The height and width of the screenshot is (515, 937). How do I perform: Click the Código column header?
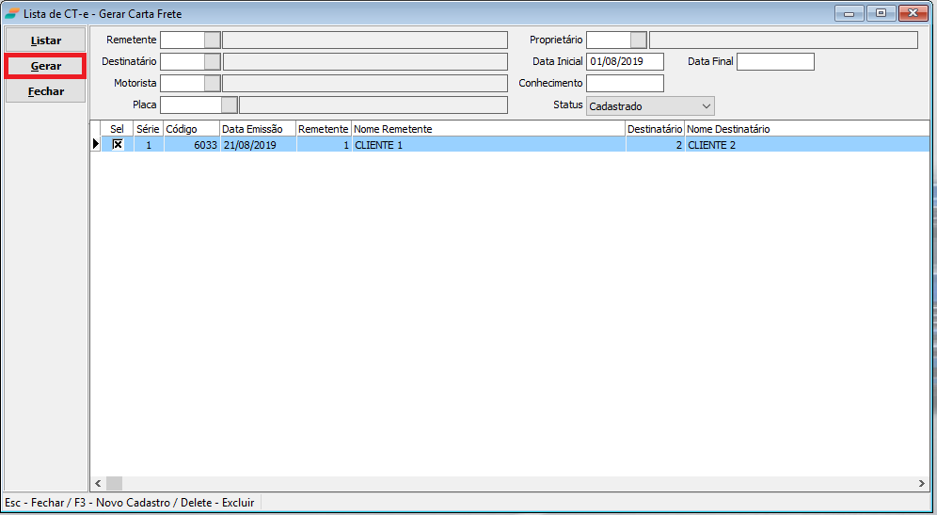coord(191,128)
